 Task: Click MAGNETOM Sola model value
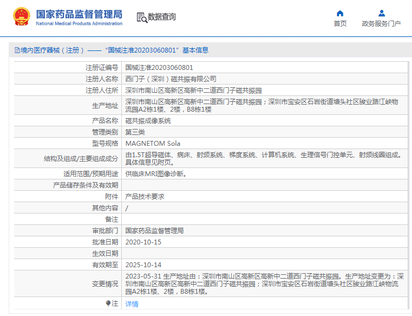pyautogui.click(x=153, y=144)
